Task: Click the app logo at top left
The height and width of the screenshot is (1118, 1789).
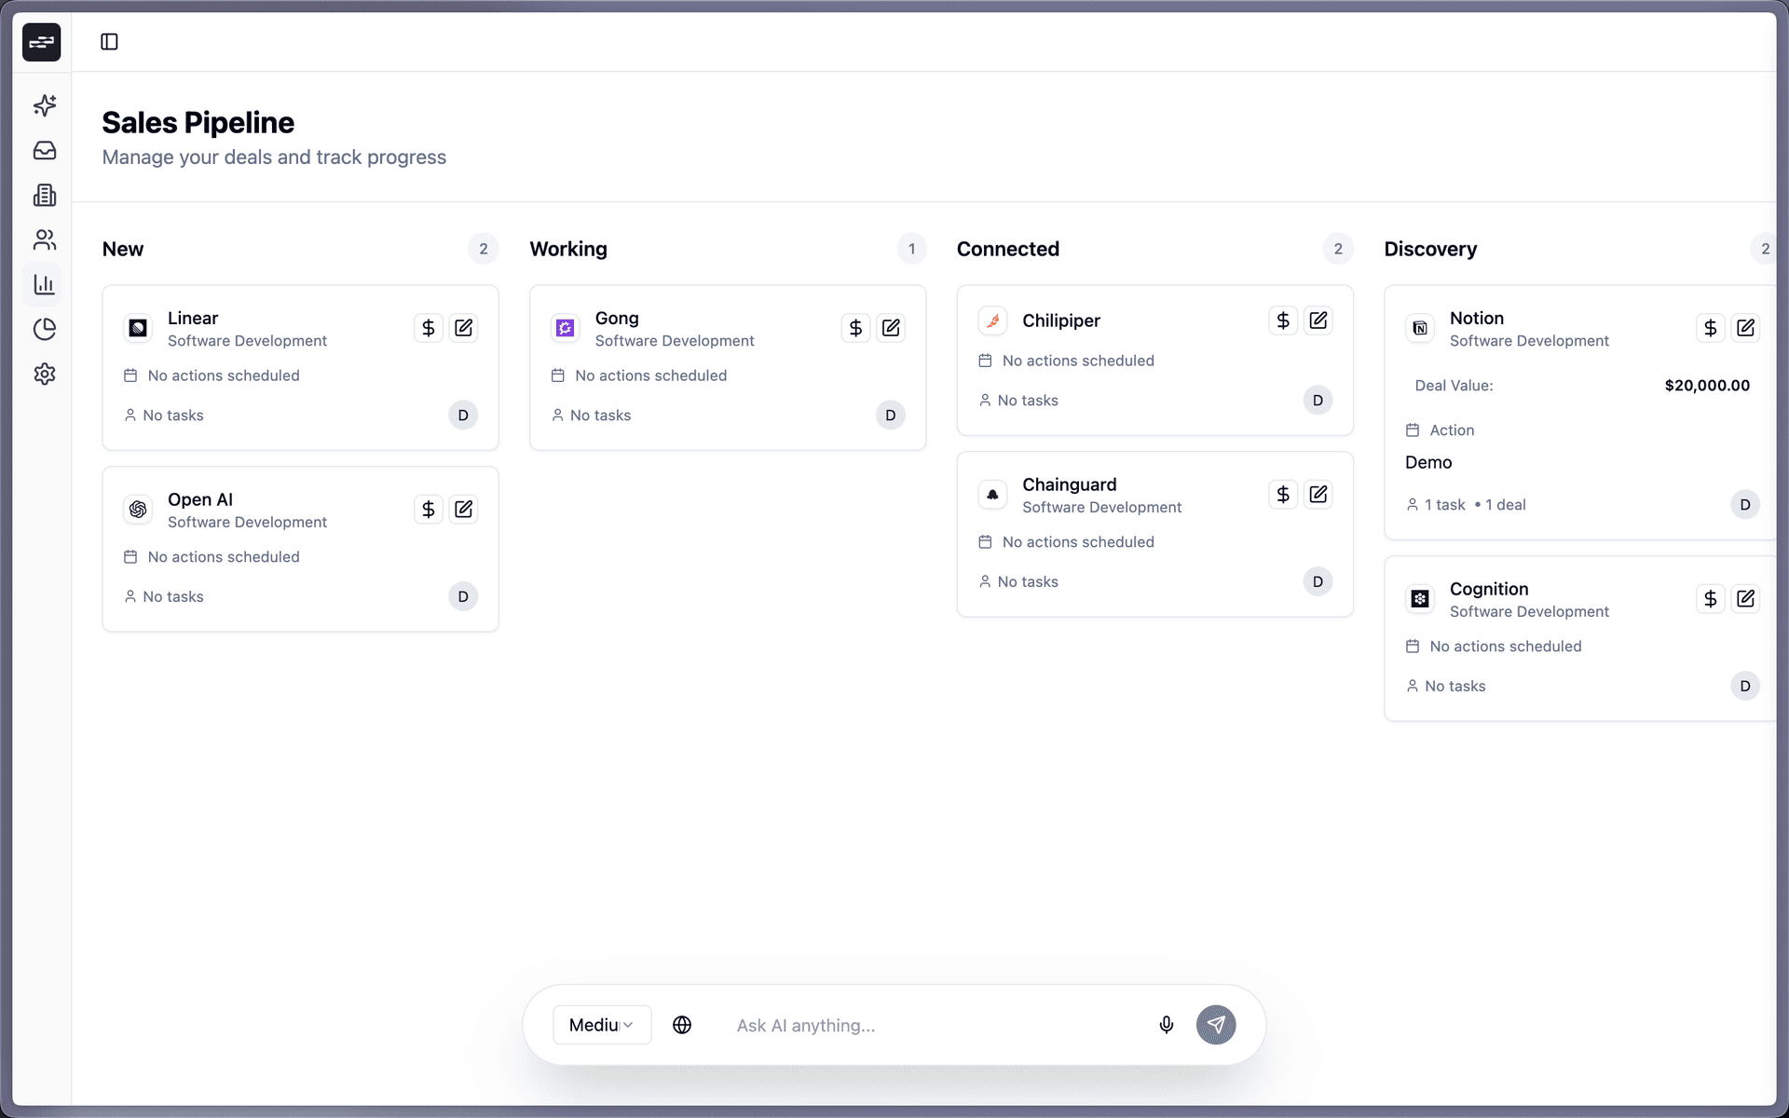Action: (42, 42)
